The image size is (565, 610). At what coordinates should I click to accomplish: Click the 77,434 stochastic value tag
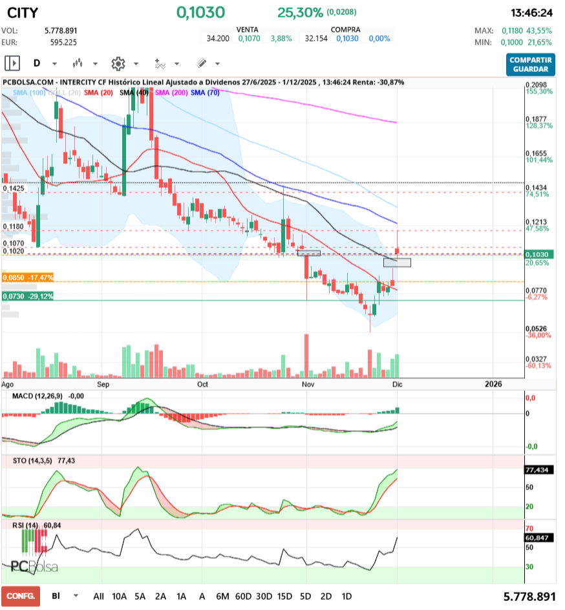coord(538,470)
